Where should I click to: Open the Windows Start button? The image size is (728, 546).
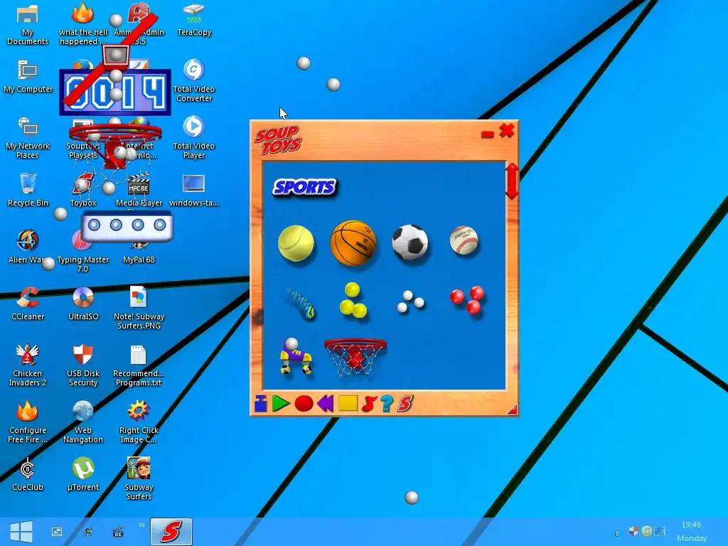coord(21,532)
